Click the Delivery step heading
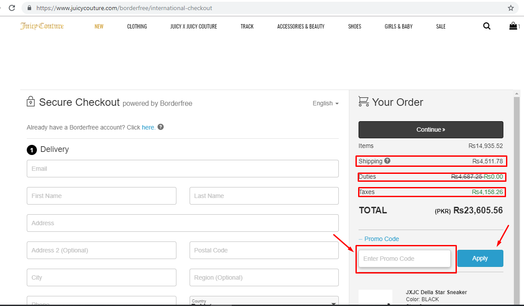Viewport: 524px width, 306px height. pyautogui.click(x=54, y=149)
